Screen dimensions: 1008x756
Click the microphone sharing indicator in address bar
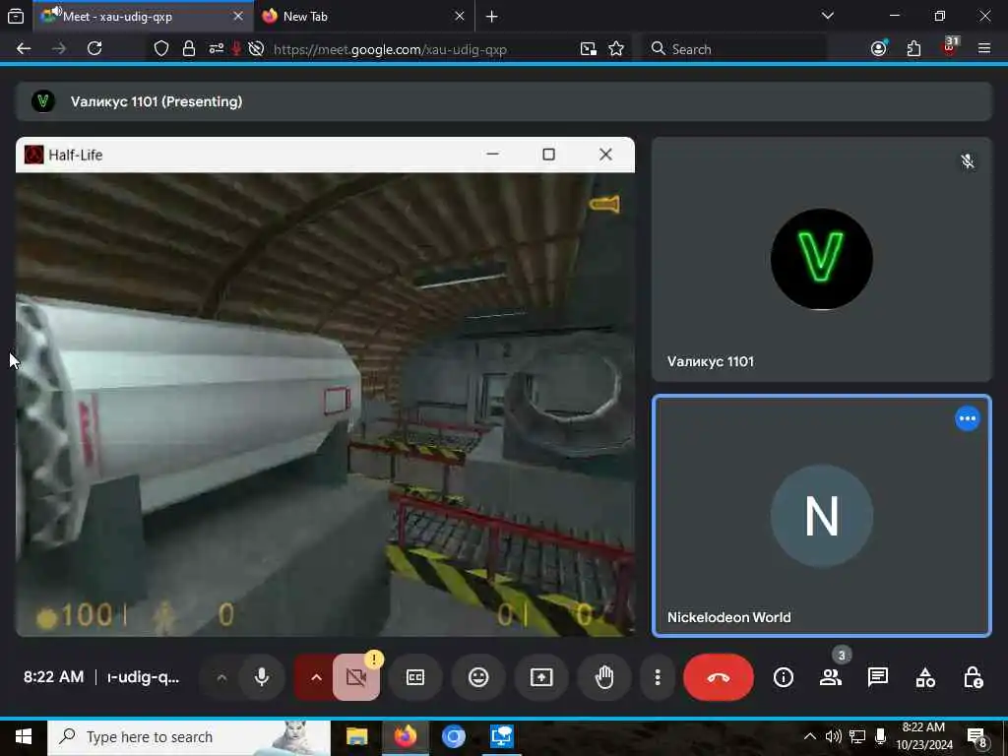click(236, 49)
